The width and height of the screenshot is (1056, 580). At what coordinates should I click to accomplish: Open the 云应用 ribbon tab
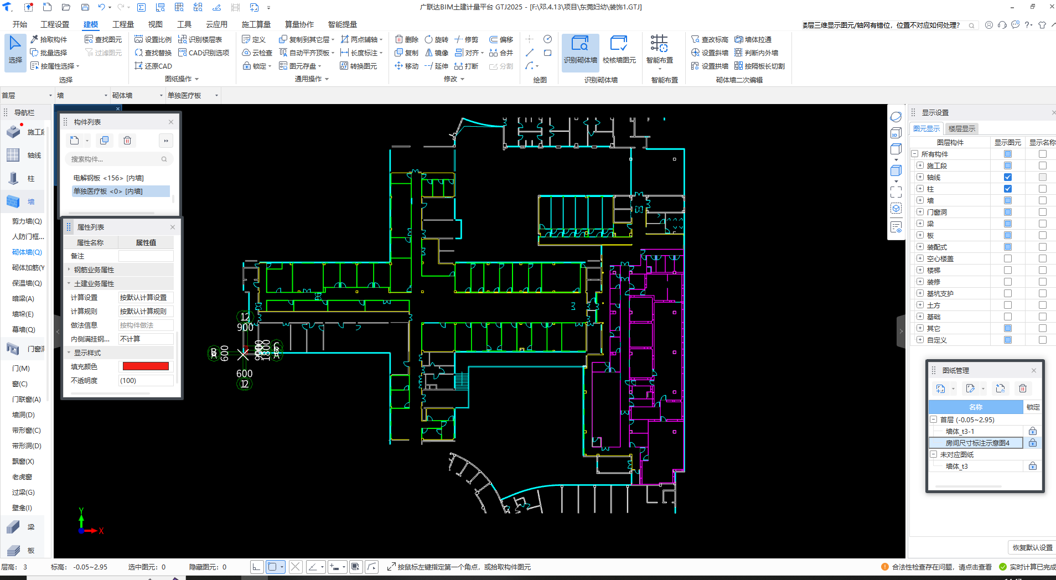click(x=217, y=24)
